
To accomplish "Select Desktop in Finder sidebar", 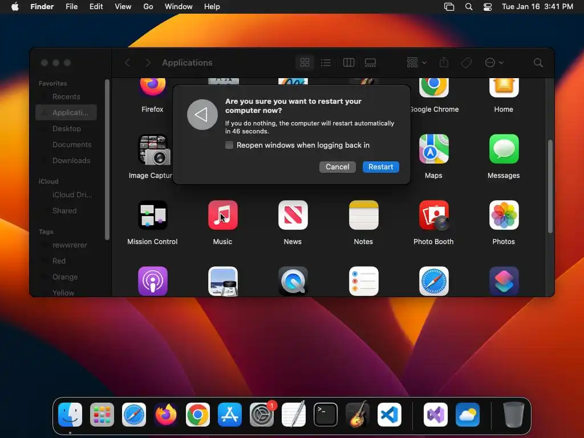I will [x=66, y=128].
